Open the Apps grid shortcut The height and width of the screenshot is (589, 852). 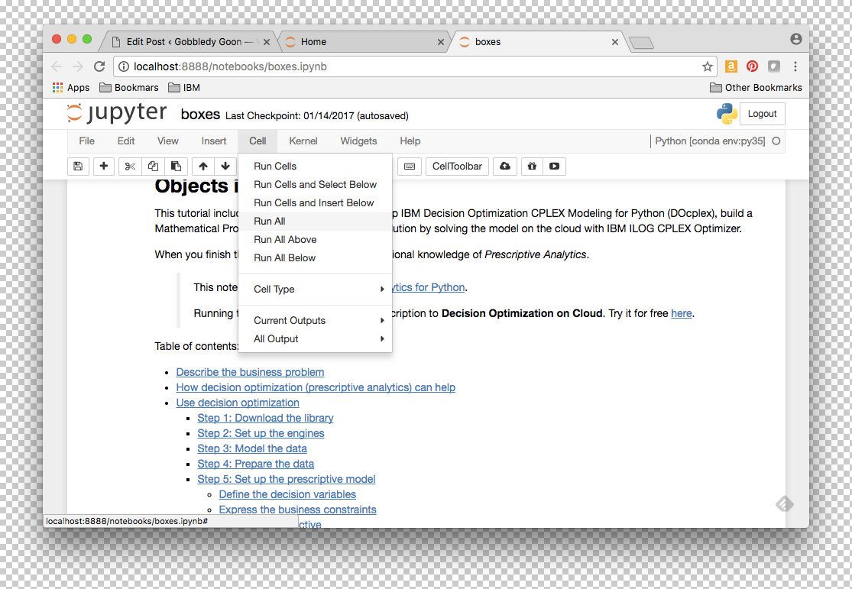pos(70,88)
